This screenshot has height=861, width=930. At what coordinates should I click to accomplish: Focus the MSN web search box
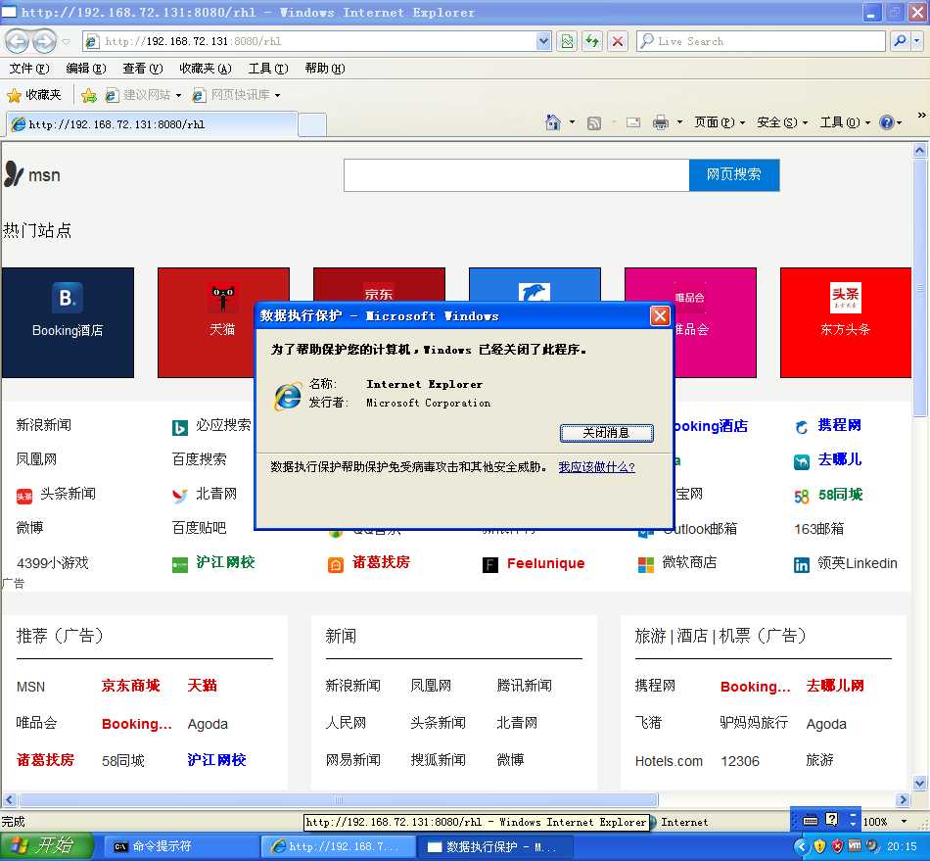pyautogui.click(x=516, y=174)
